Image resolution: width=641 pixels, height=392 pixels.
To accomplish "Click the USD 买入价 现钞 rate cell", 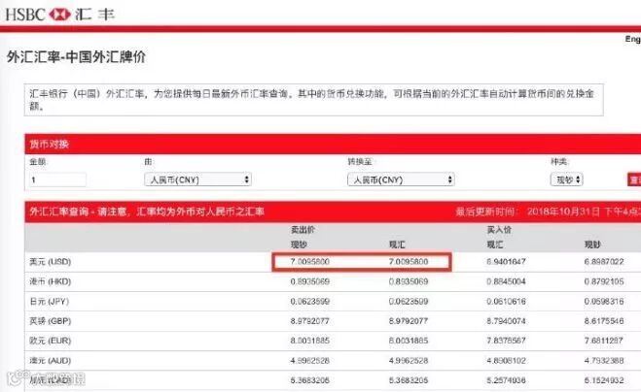I will [x=604, y=261].
